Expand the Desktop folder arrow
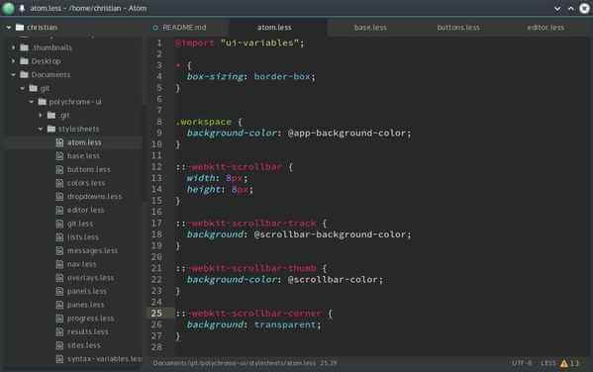The image size is (593, 372). (13, 61)
